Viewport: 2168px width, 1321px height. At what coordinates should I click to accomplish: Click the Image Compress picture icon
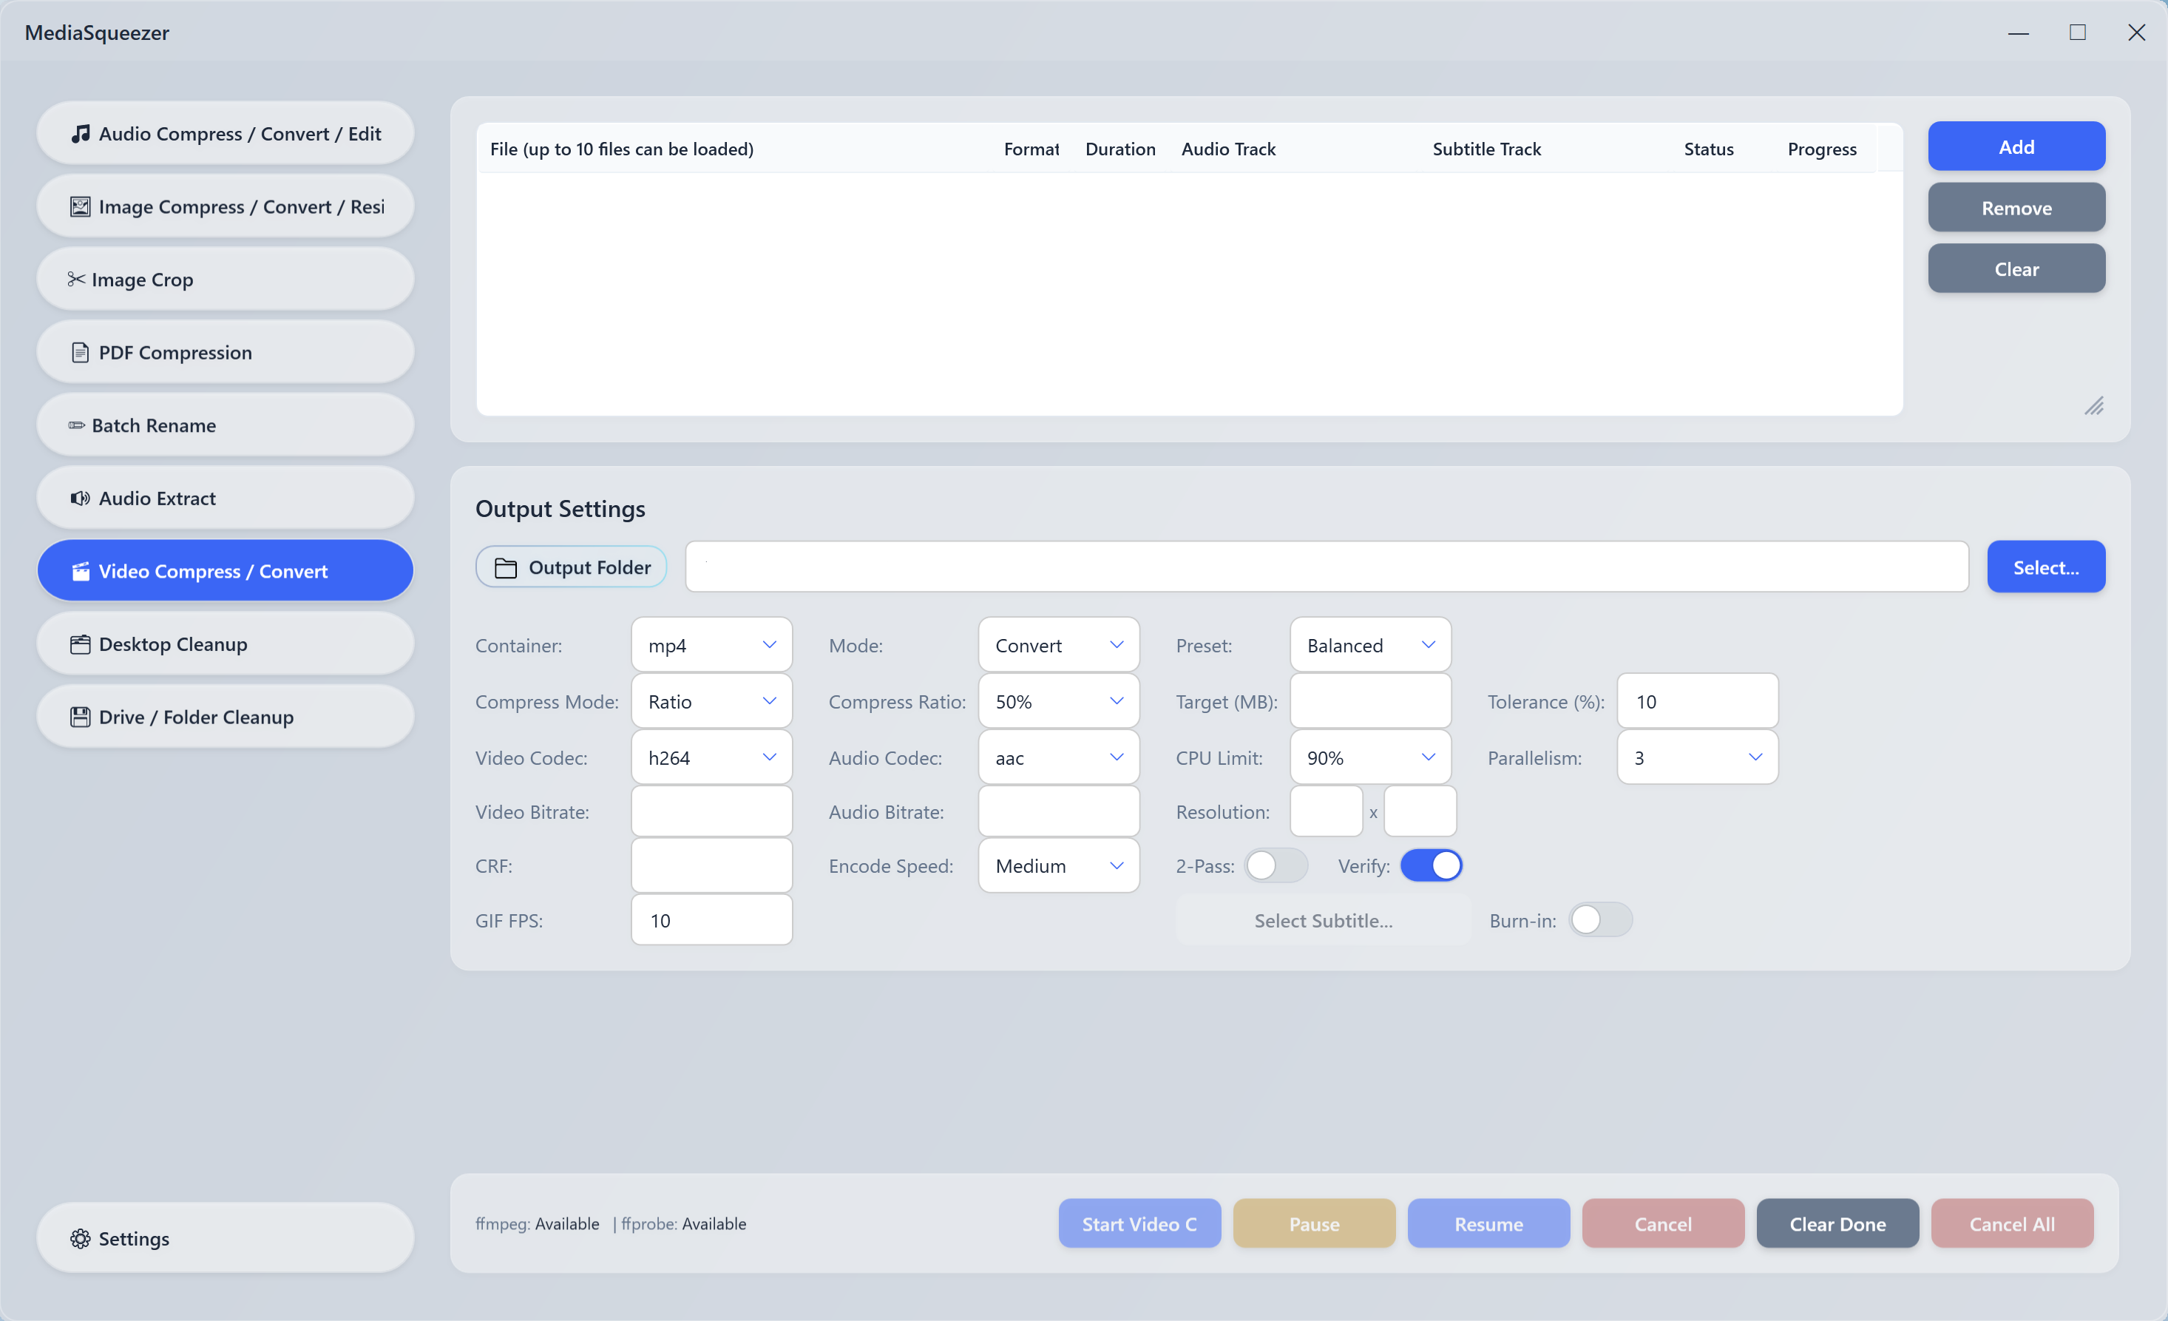pyautogui.click(x=80, y=207)
